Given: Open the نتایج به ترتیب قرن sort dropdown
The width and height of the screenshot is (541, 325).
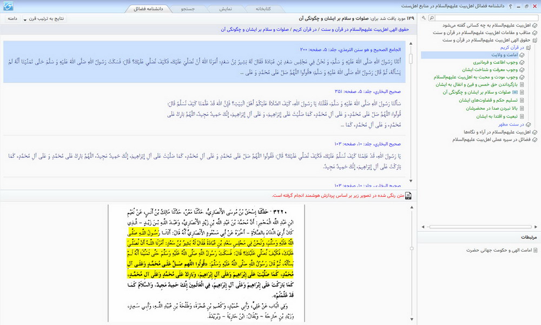Looking at the screenshot, I should point(43,18).
